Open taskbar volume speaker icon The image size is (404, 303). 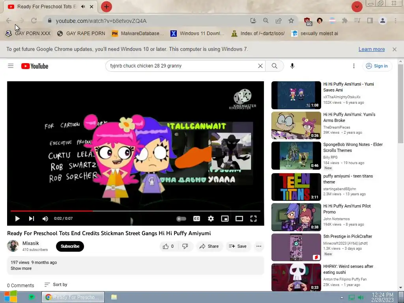coord(361,297)
